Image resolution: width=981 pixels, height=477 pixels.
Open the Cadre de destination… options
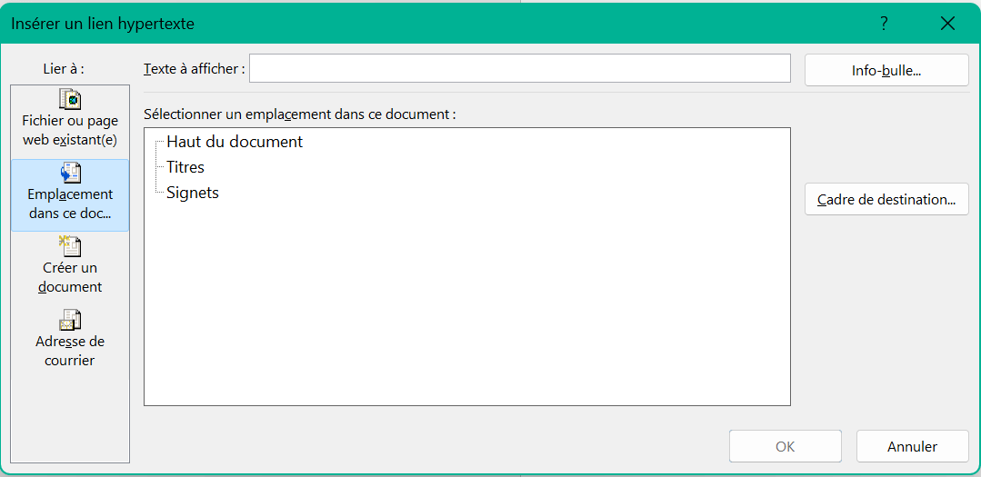[x=886, y=199]
